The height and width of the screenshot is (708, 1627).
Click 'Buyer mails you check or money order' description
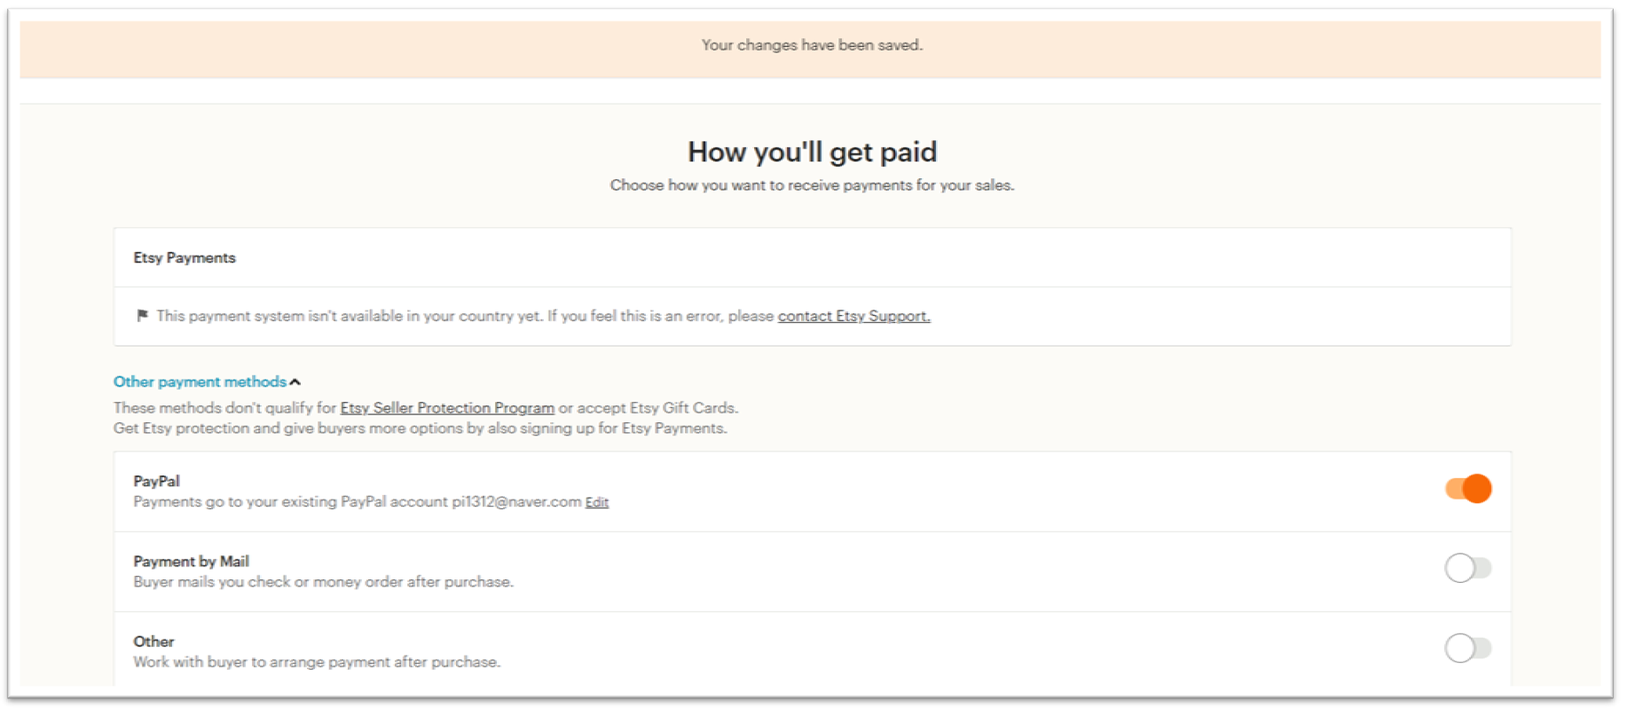[x=323, y=582]
